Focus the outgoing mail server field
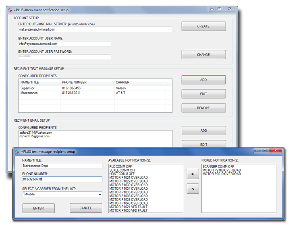 [x=95, y=29]
